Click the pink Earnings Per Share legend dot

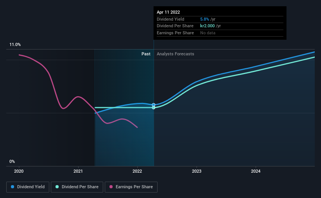[x=111, y=187]
